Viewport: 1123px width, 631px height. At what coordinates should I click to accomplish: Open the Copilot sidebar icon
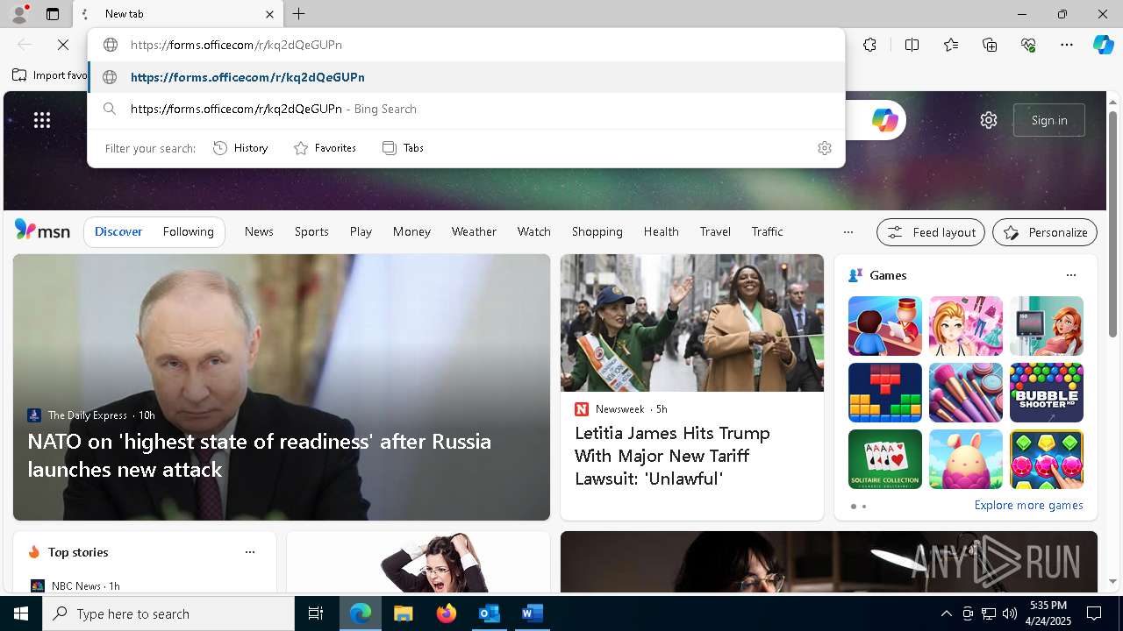coord(1104,45)
